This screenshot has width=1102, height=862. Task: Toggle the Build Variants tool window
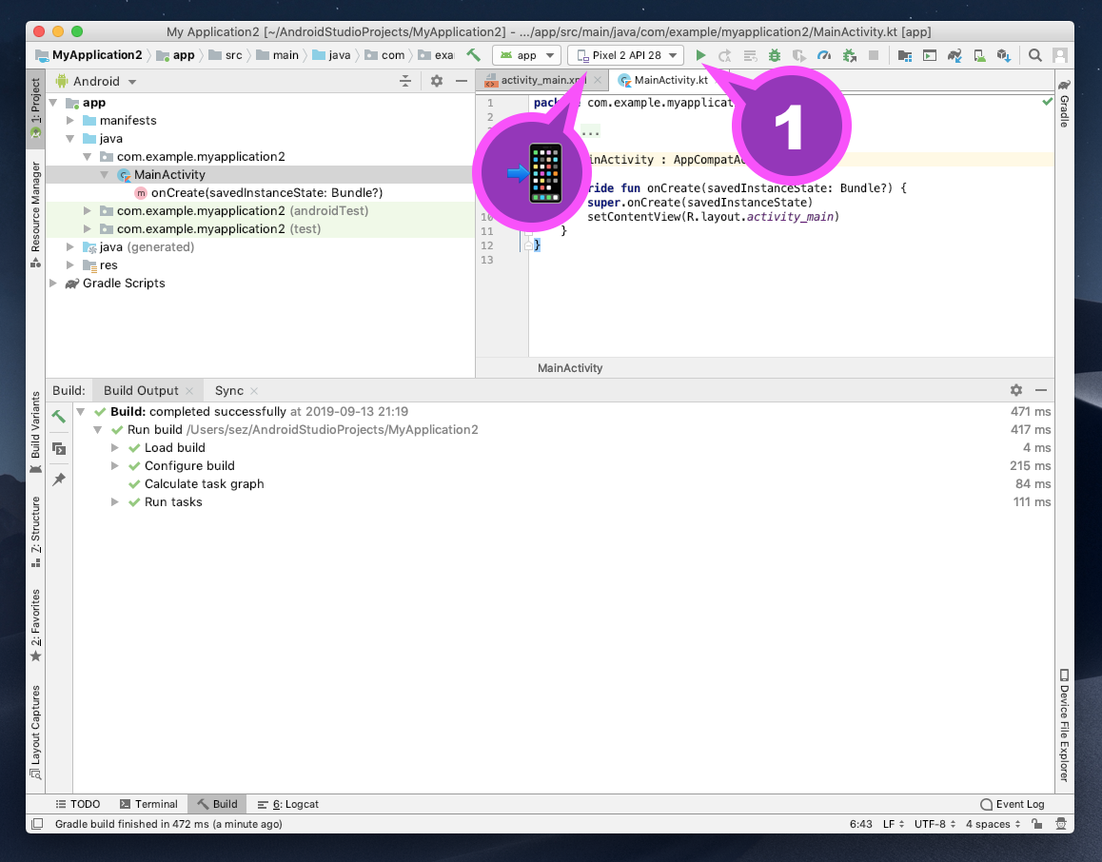[36, 433]
